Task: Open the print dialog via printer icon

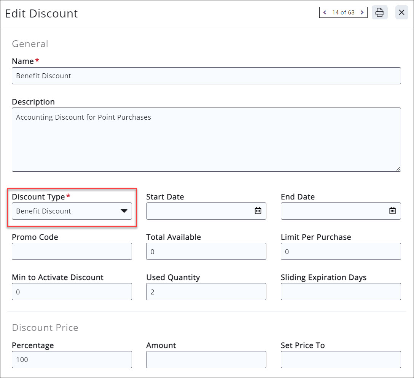Action: coord(380,13)
